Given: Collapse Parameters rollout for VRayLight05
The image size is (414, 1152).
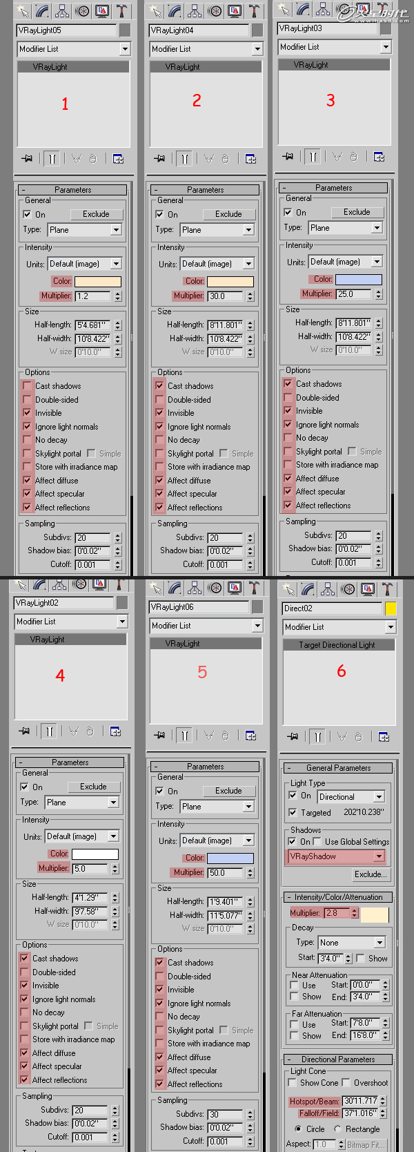Looking at the screenshot, I should [73, 190].
